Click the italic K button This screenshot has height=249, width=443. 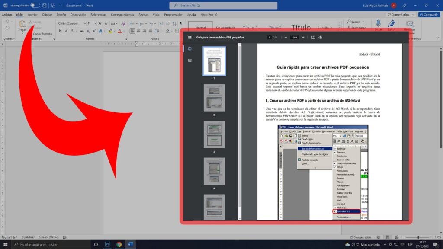[66, 31]
